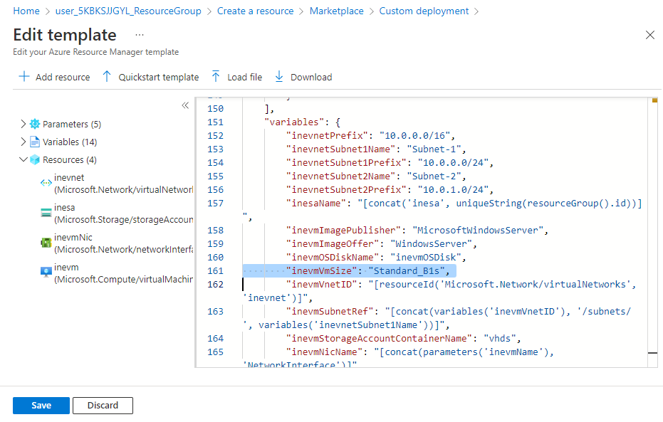Viewport: 663px width, 422px height.
Task: Select the inevm virtual machine icon
Action: [46, 272]
